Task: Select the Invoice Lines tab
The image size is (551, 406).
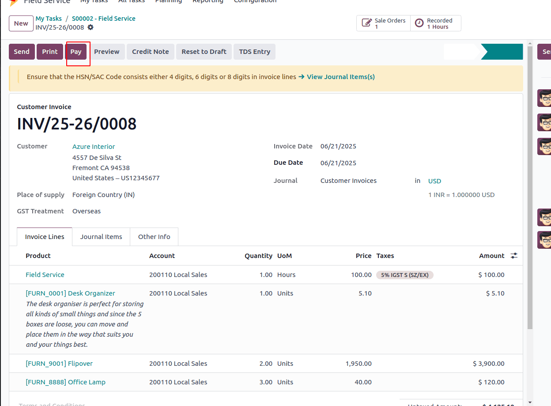Action: click(45, 237)
